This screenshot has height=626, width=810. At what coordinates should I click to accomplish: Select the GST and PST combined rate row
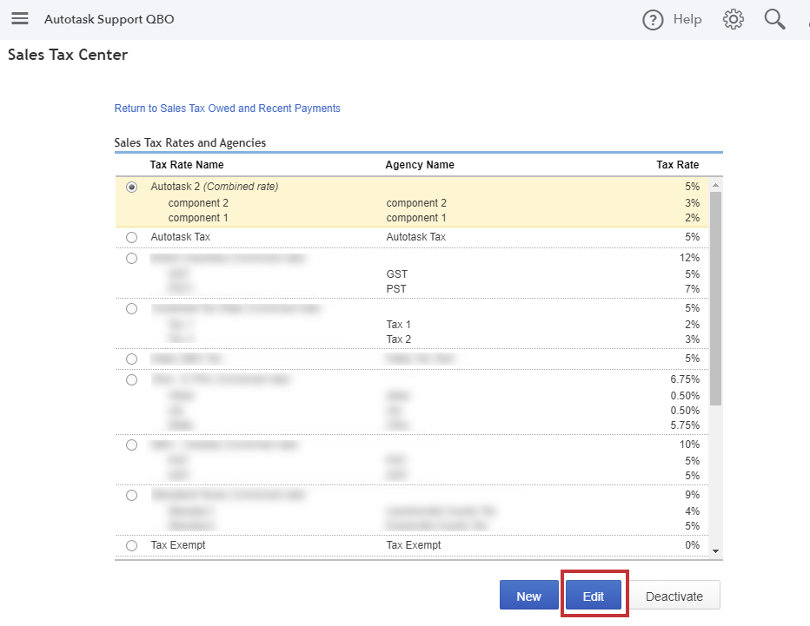pos(131,257)
